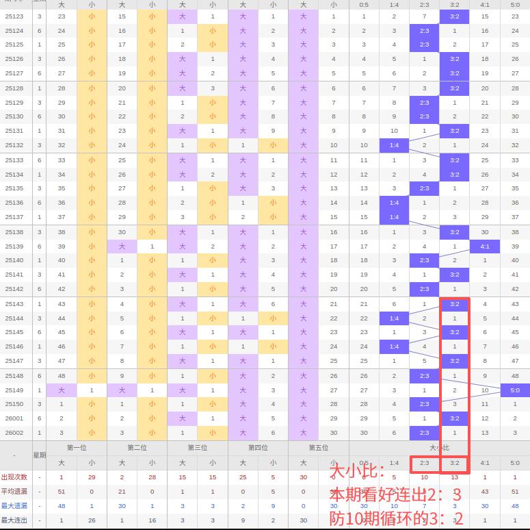The height and width of the screenshot is (530, 530).
Task: Click the 第一位 column group header
Action: pos(77,448)
